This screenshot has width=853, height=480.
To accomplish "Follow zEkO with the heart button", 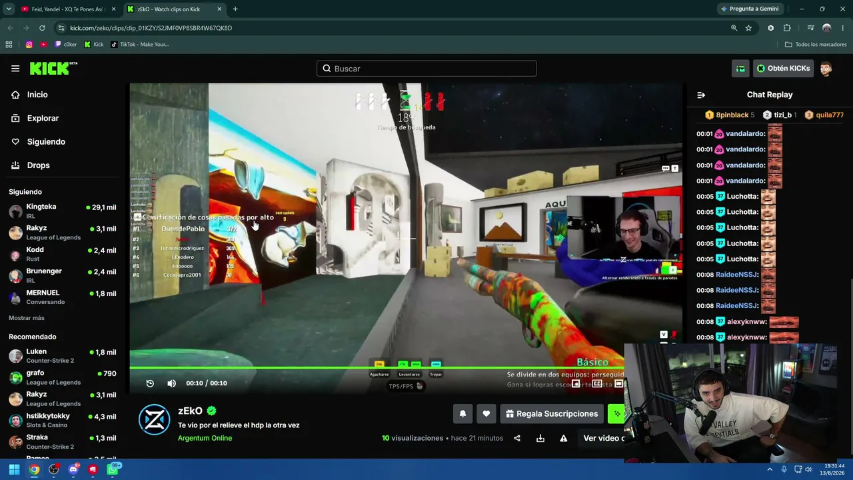I will [486, 414].
